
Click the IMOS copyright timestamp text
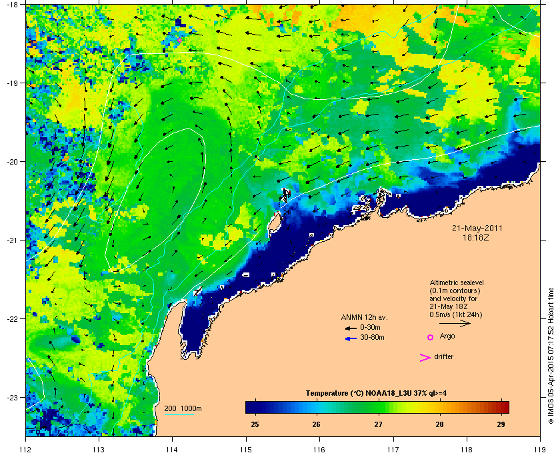[x=551, y=356]
